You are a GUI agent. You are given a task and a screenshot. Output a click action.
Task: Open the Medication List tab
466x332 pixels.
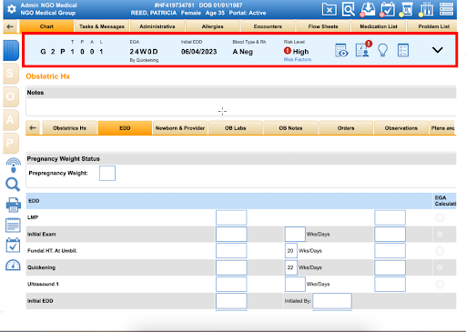point(379,26)
